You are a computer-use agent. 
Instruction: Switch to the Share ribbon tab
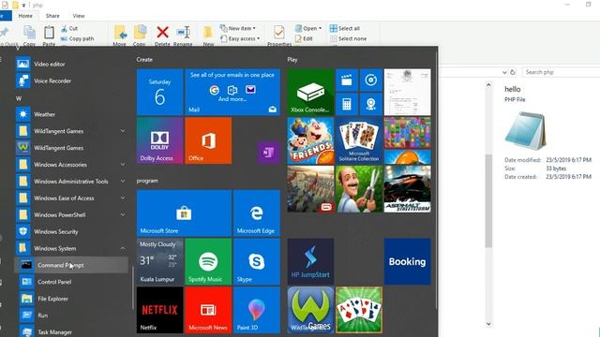[x=52, y=16]
